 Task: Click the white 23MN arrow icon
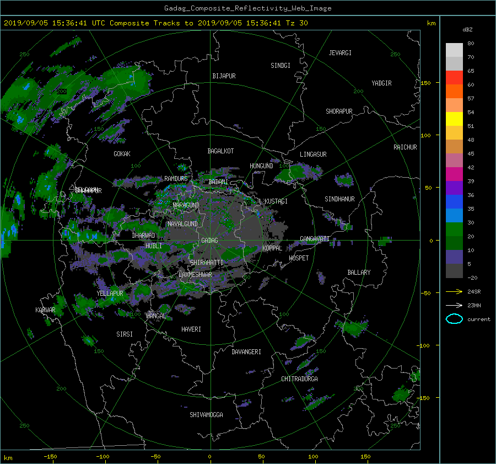[454, 305]
